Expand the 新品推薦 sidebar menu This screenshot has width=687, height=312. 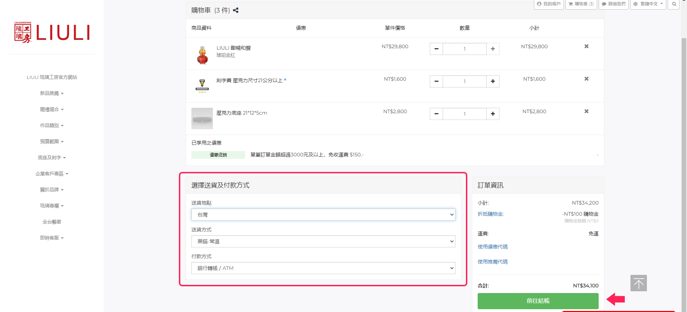tap(52, 94)
